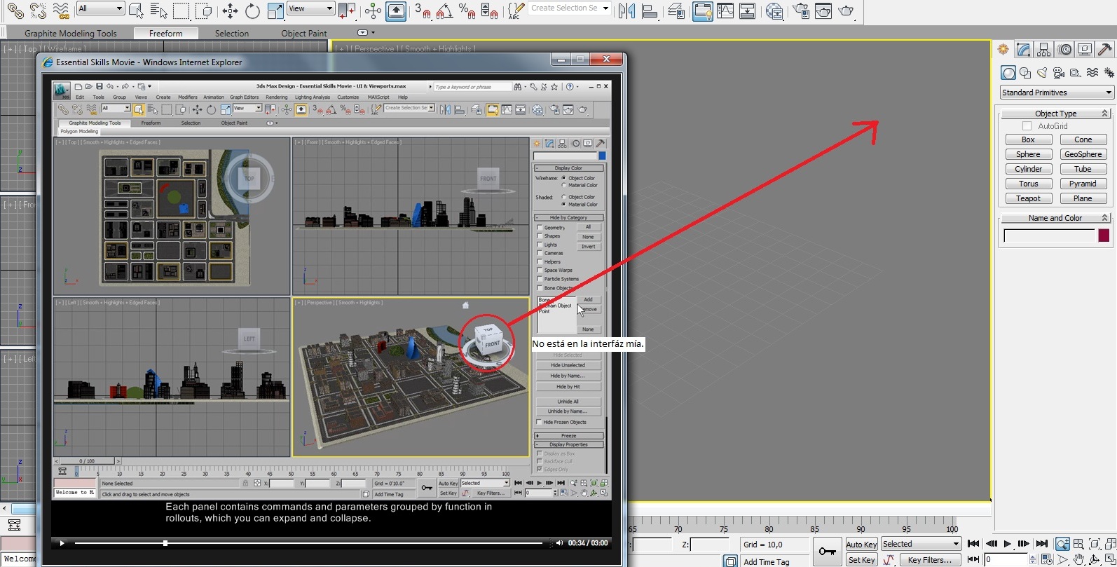Open the Schematic View

click(x=748, y=11)
